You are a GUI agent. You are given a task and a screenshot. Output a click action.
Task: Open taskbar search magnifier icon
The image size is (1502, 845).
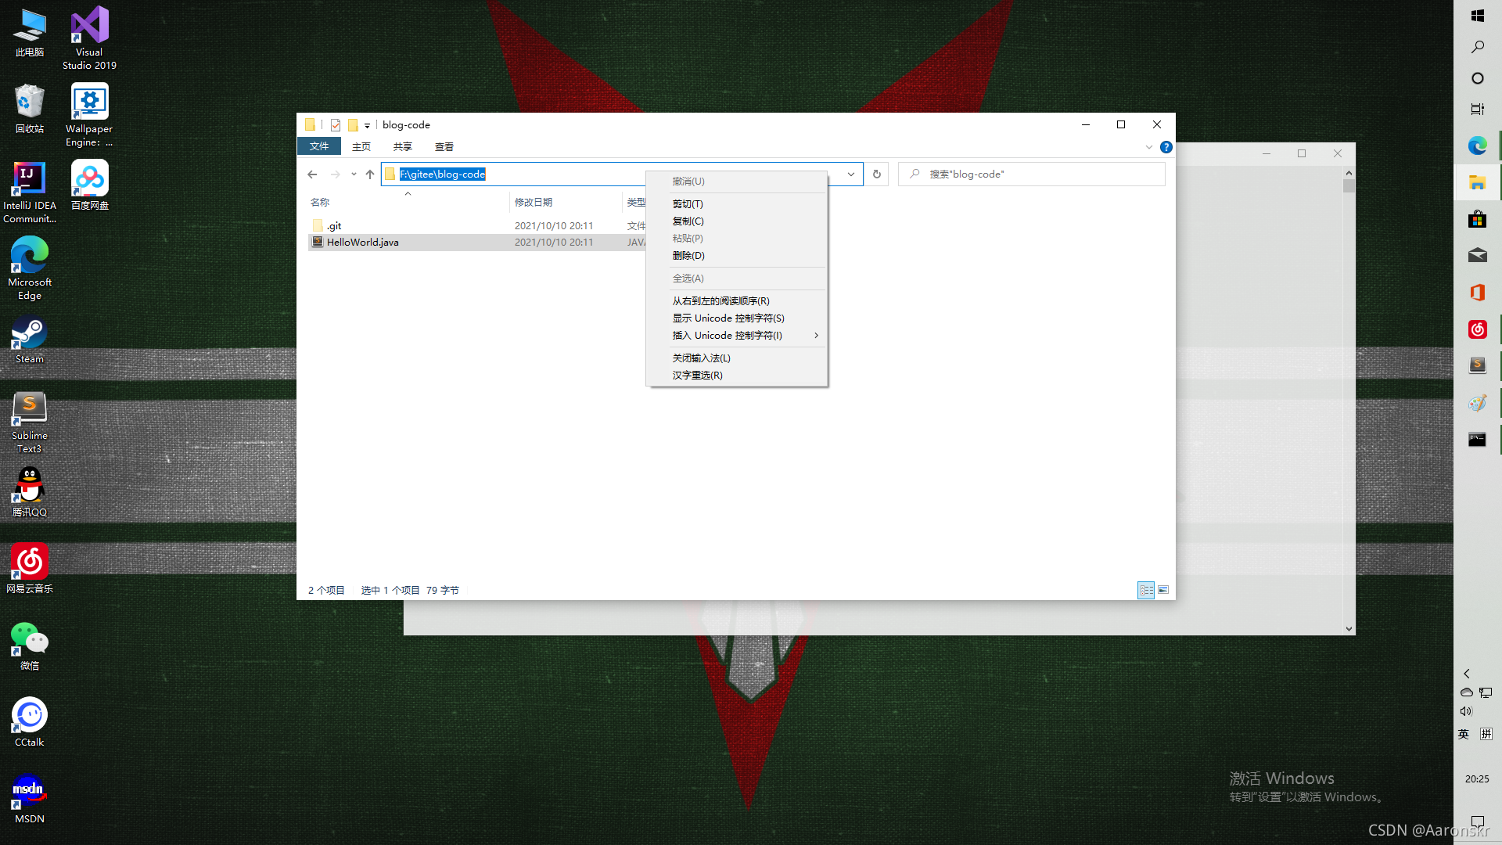1477,47
